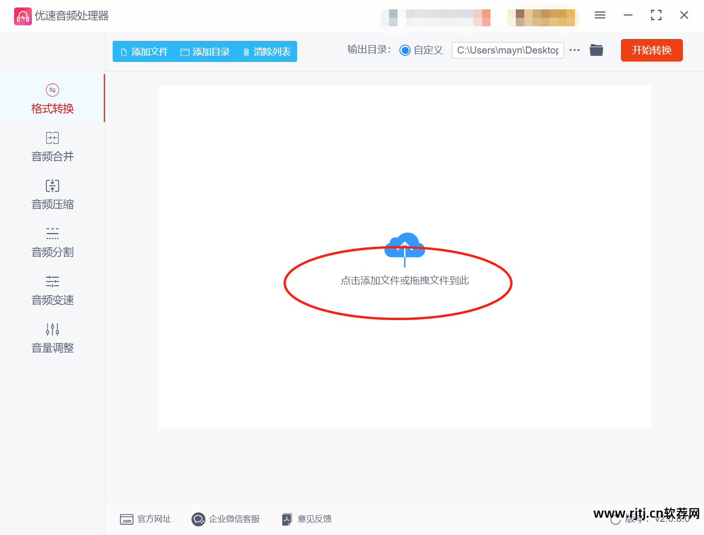704x535 pixels.
Task: Open 意见反馈 feedback
Action: click(x=306, y=519)
